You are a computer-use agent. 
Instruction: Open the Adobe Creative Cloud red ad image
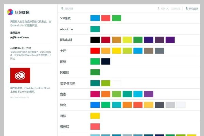point(20,75)
